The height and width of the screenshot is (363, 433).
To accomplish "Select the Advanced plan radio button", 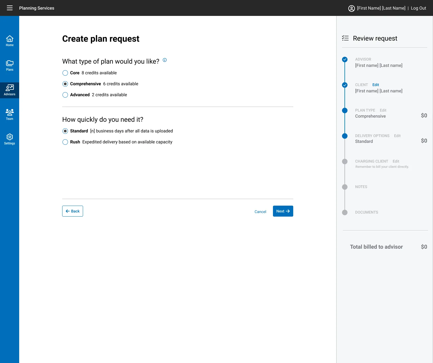I will [x=65, y=95].
